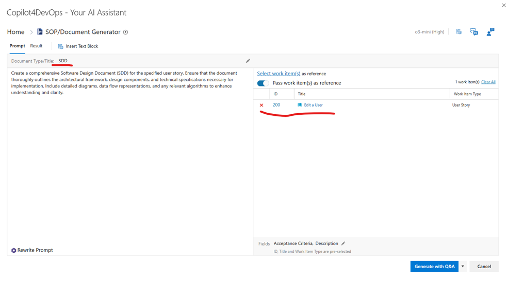The height and width of the screenshot is (281, 508).
Task: Open the Select work item(s) link
Action: 278,74
